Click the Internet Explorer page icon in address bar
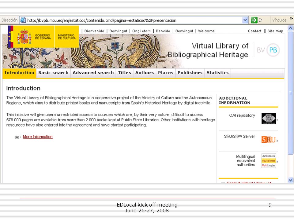 [x=23, y=20]
